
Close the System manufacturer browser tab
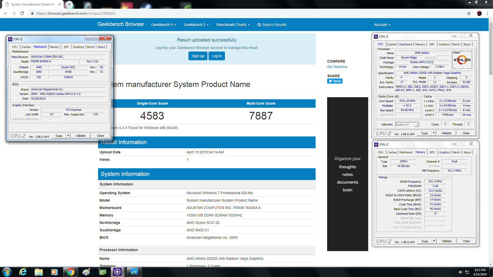click(60, 4)
